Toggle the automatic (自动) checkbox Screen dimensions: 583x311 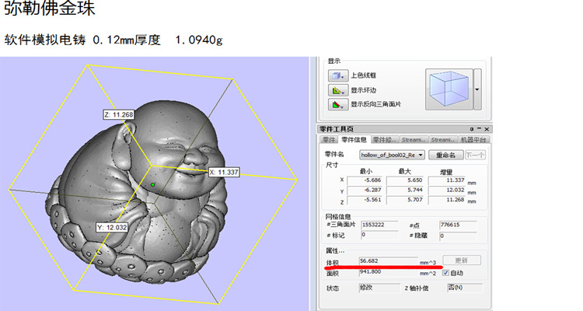445,273
